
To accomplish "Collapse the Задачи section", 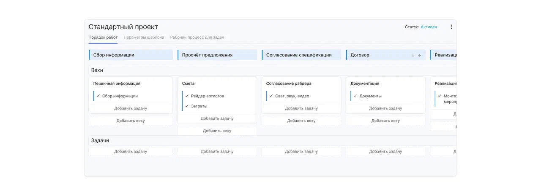I will pos(100,140).
